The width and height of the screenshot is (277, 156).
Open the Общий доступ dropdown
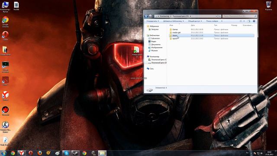195,21
